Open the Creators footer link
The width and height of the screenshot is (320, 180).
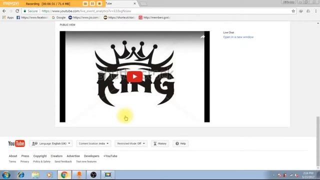(56, 156)
